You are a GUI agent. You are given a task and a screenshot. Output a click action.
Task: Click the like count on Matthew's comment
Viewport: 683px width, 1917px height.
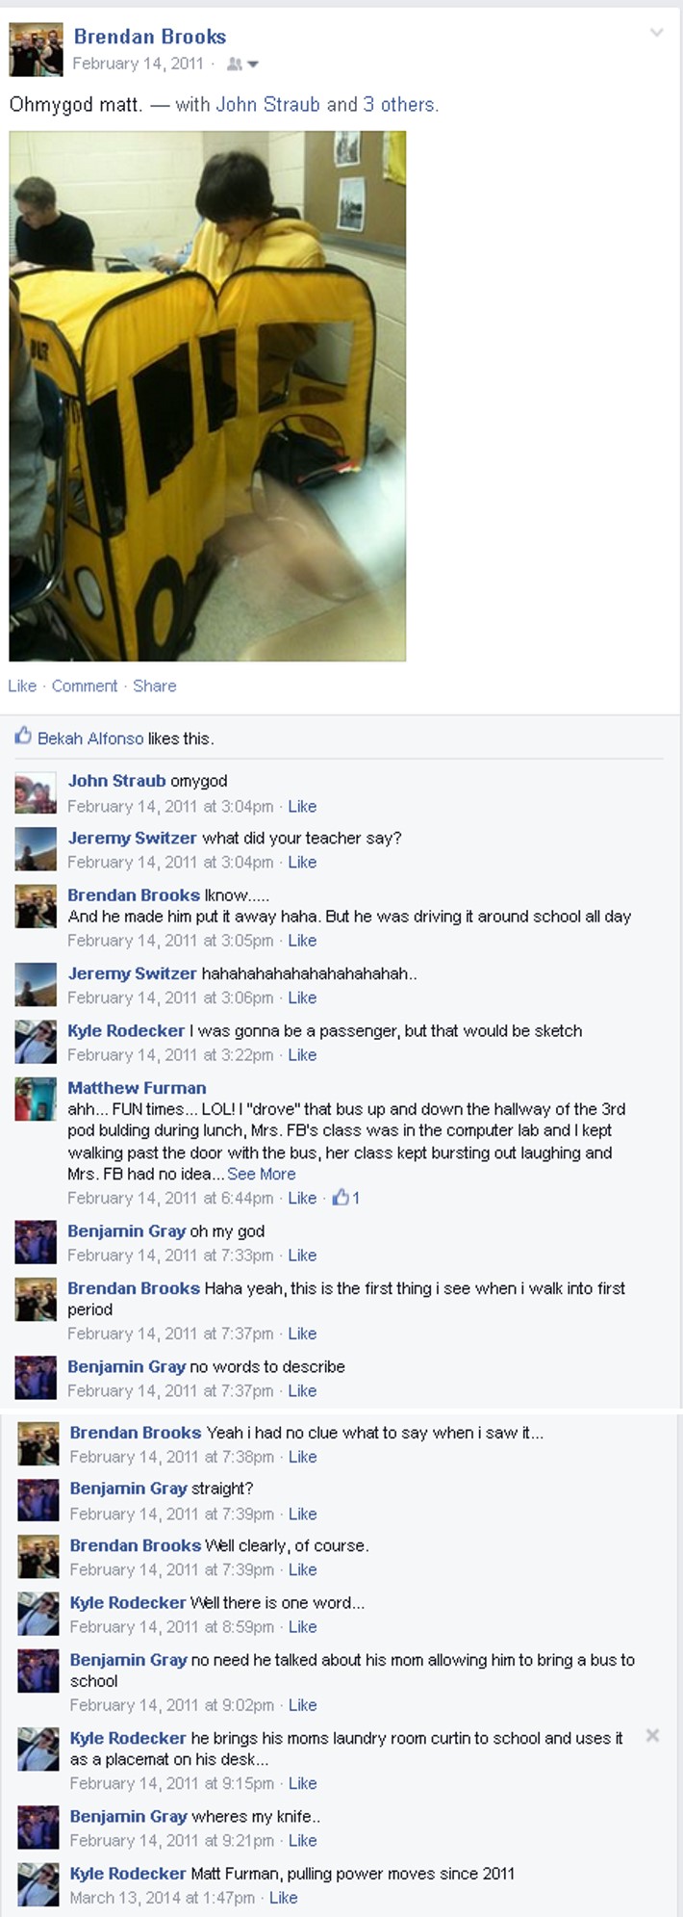(346, 1198)
